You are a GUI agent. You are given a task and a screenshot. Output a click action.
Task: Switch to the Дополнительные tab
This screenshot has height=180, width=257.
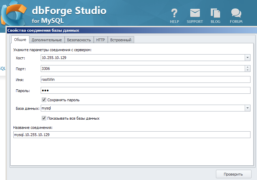coord(47,40)
